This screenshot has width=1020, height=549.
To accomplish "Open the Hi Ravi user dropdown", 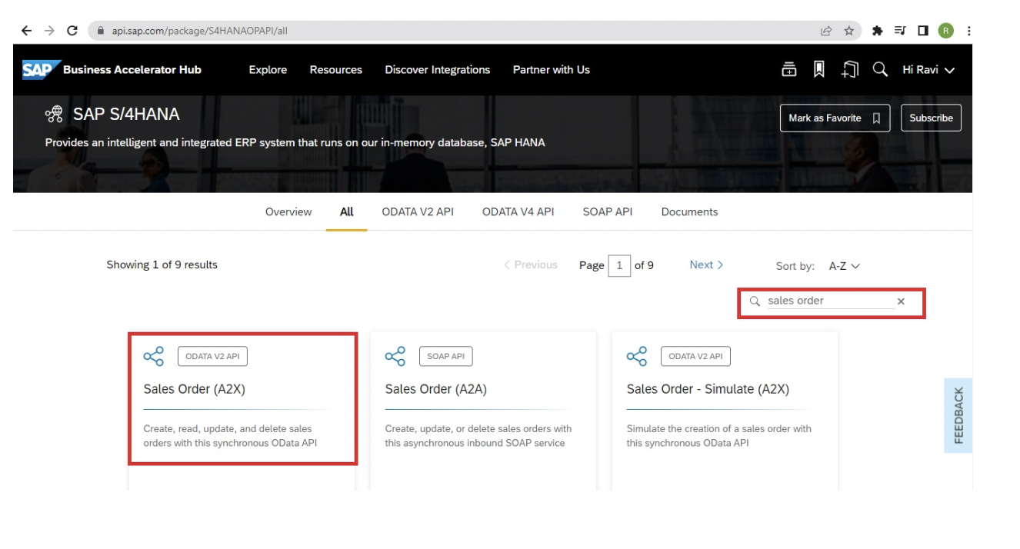I will point(928,70).
